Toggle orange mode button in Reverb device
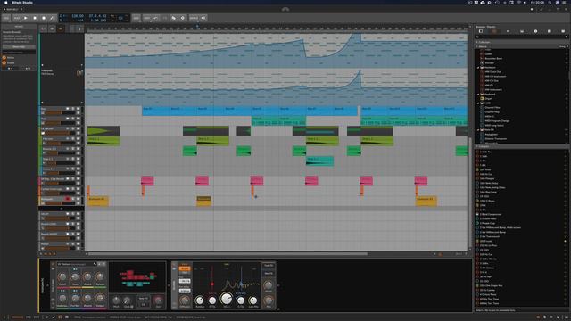This screenshot has height=321, width=571. point(185,268)
